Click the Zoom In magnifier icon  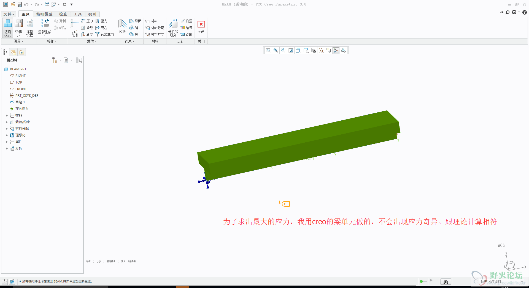click(276, 50)
